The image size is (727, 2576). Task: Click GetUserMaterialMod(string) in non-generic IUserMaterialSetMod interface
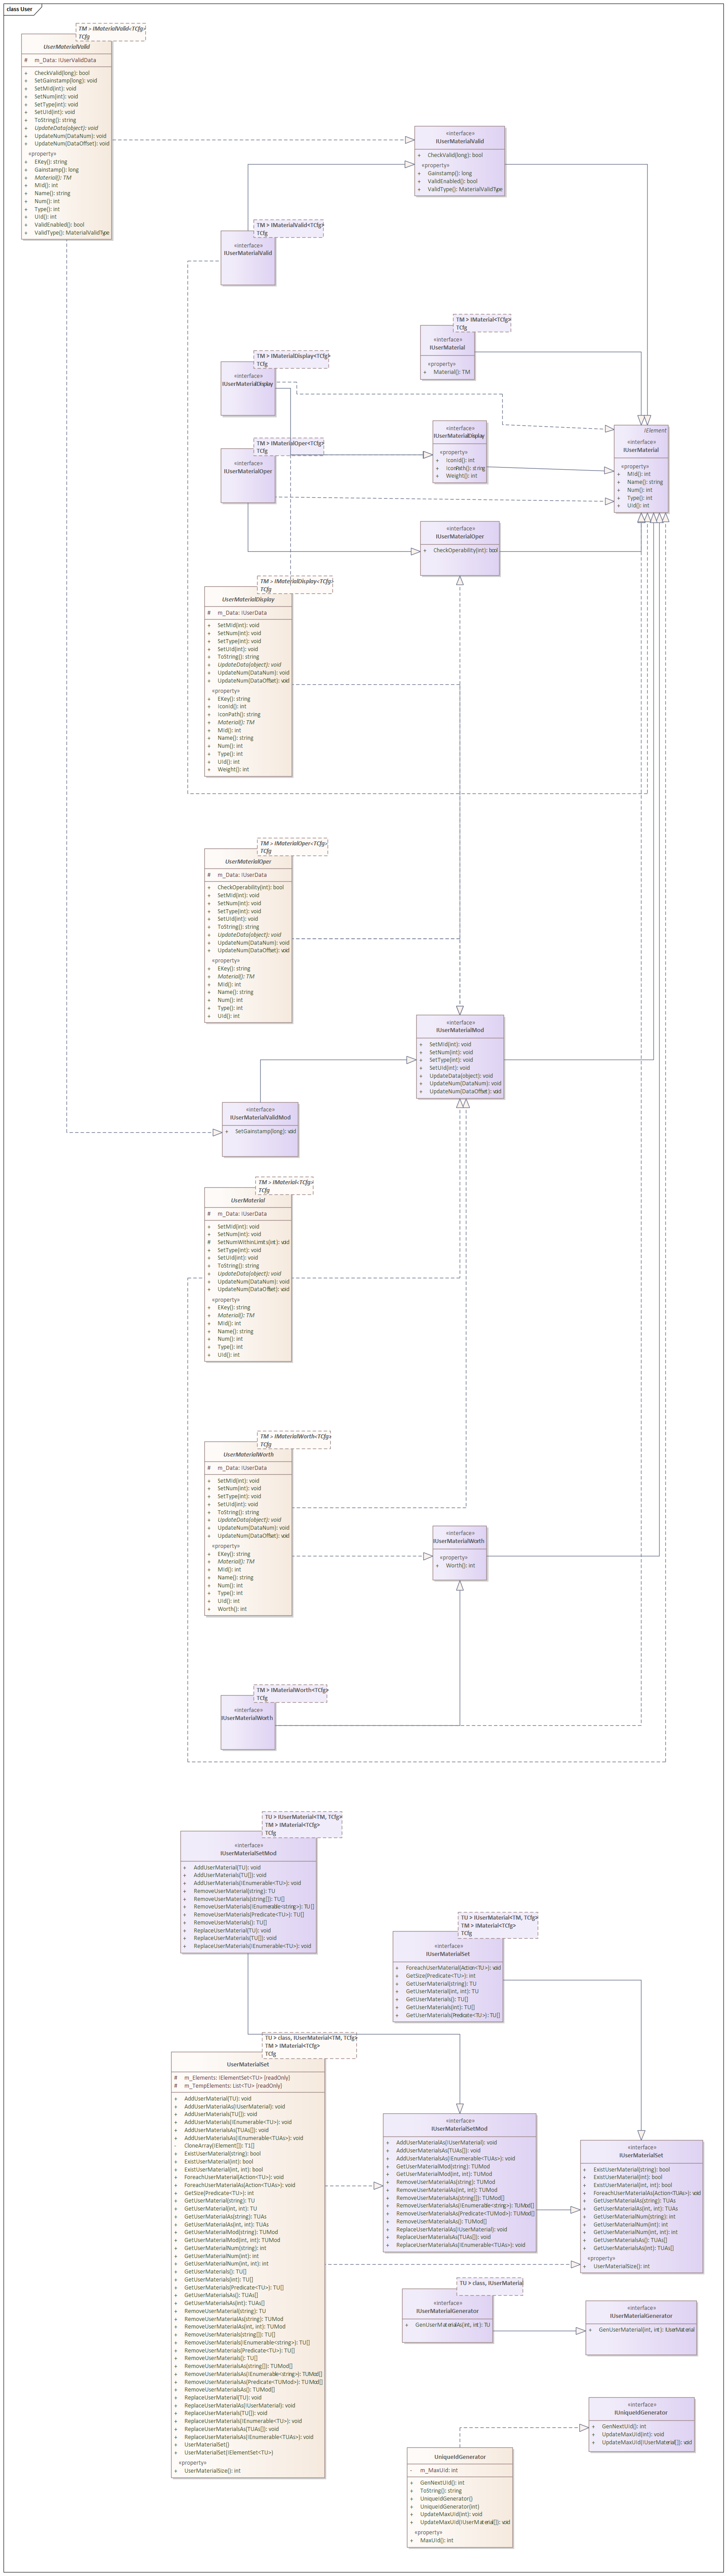(443, 2166)
